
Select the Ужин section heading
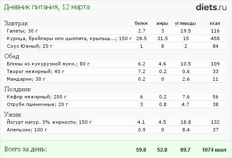point(13,114)
